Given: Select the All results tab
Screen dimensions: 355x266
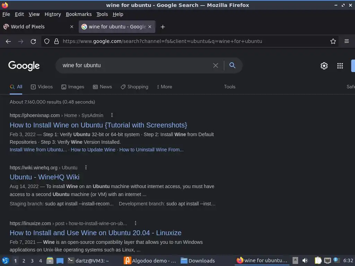Looking at the screenshot, I should click(x=16, y=87).
